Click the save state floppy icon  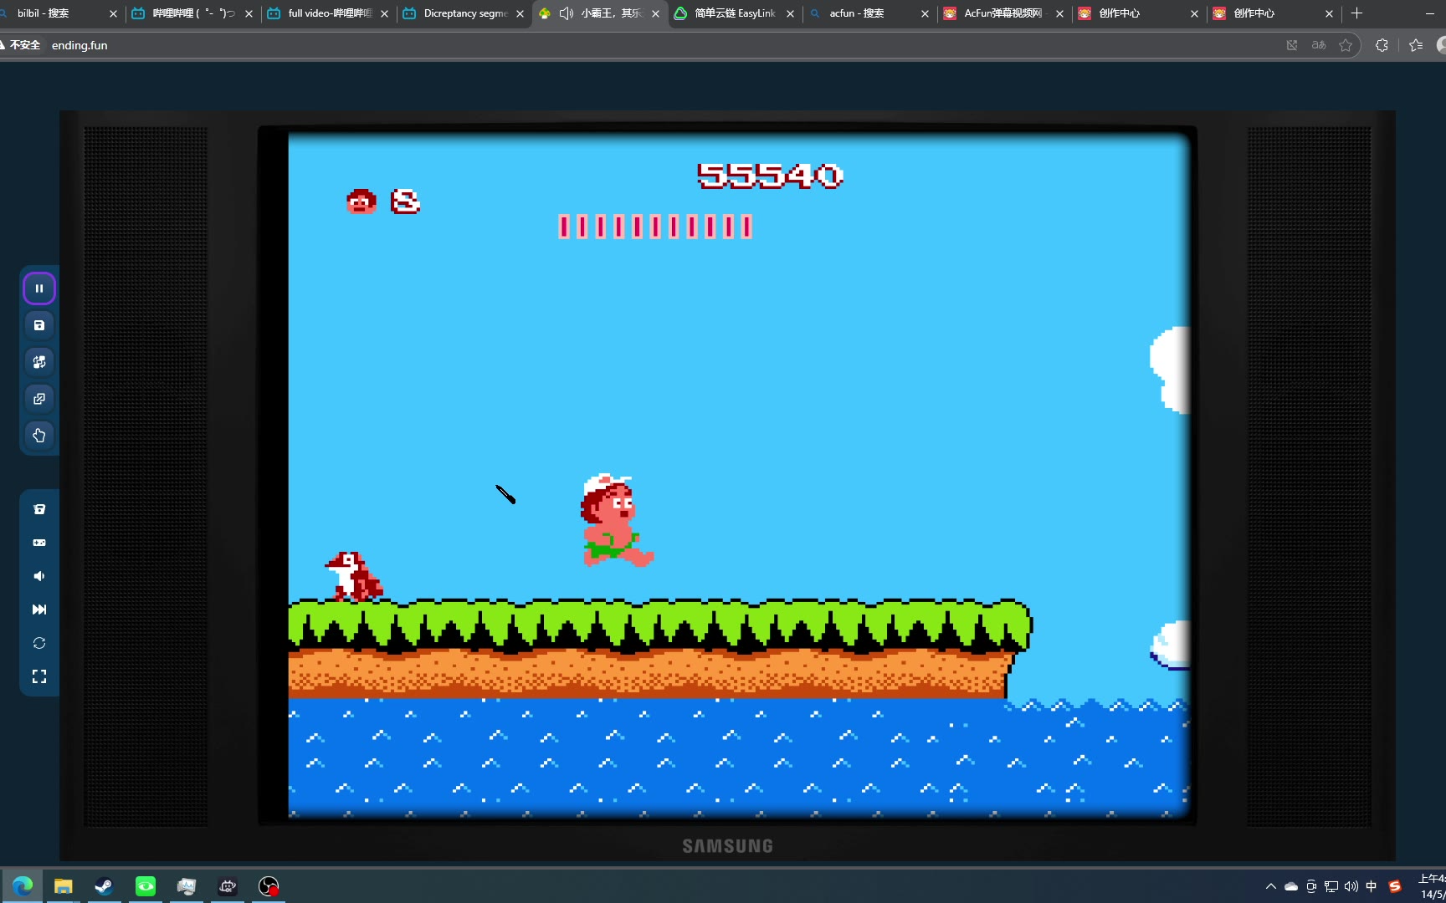39,325
